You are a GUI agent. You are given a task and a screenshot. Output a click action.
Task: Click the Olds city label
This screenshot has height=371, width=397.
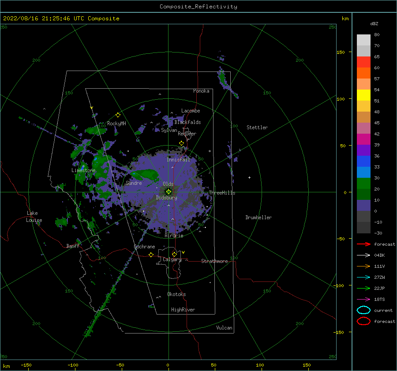coord(168,184)
